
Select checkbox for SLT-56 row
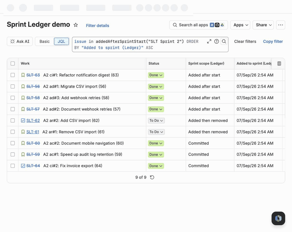click(x=13, y=86)
